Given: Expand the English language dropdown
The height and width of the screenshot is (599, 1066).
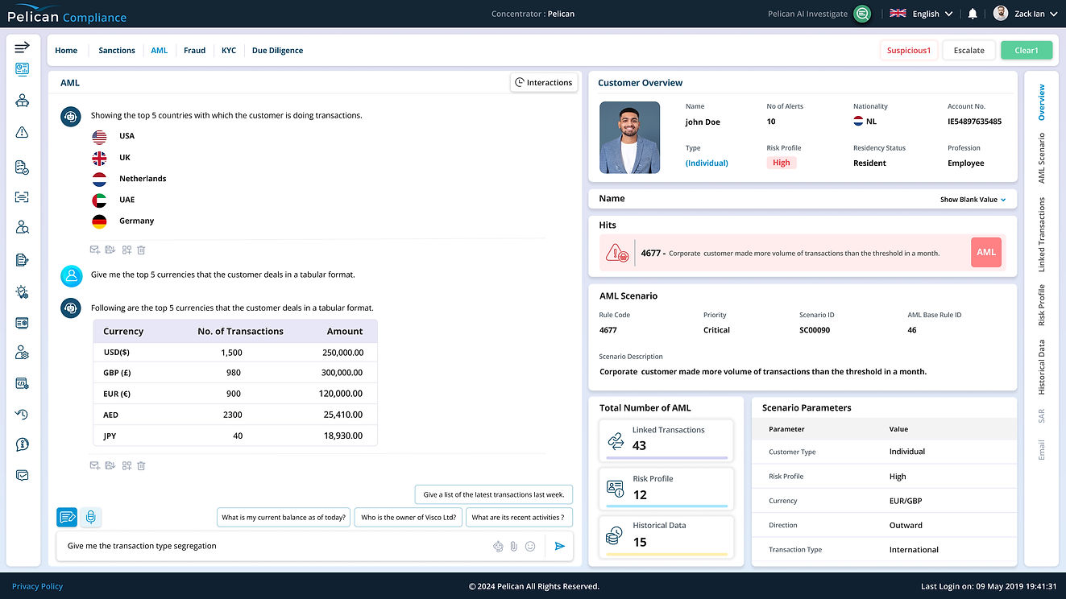Looking at the screenshot, I should click(x=922, y=14).
